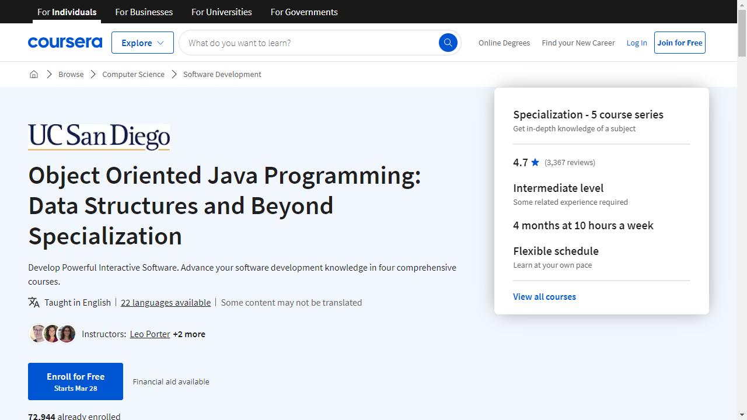
Task: Click the scrollbar up arrow
Action: point(742,5)
